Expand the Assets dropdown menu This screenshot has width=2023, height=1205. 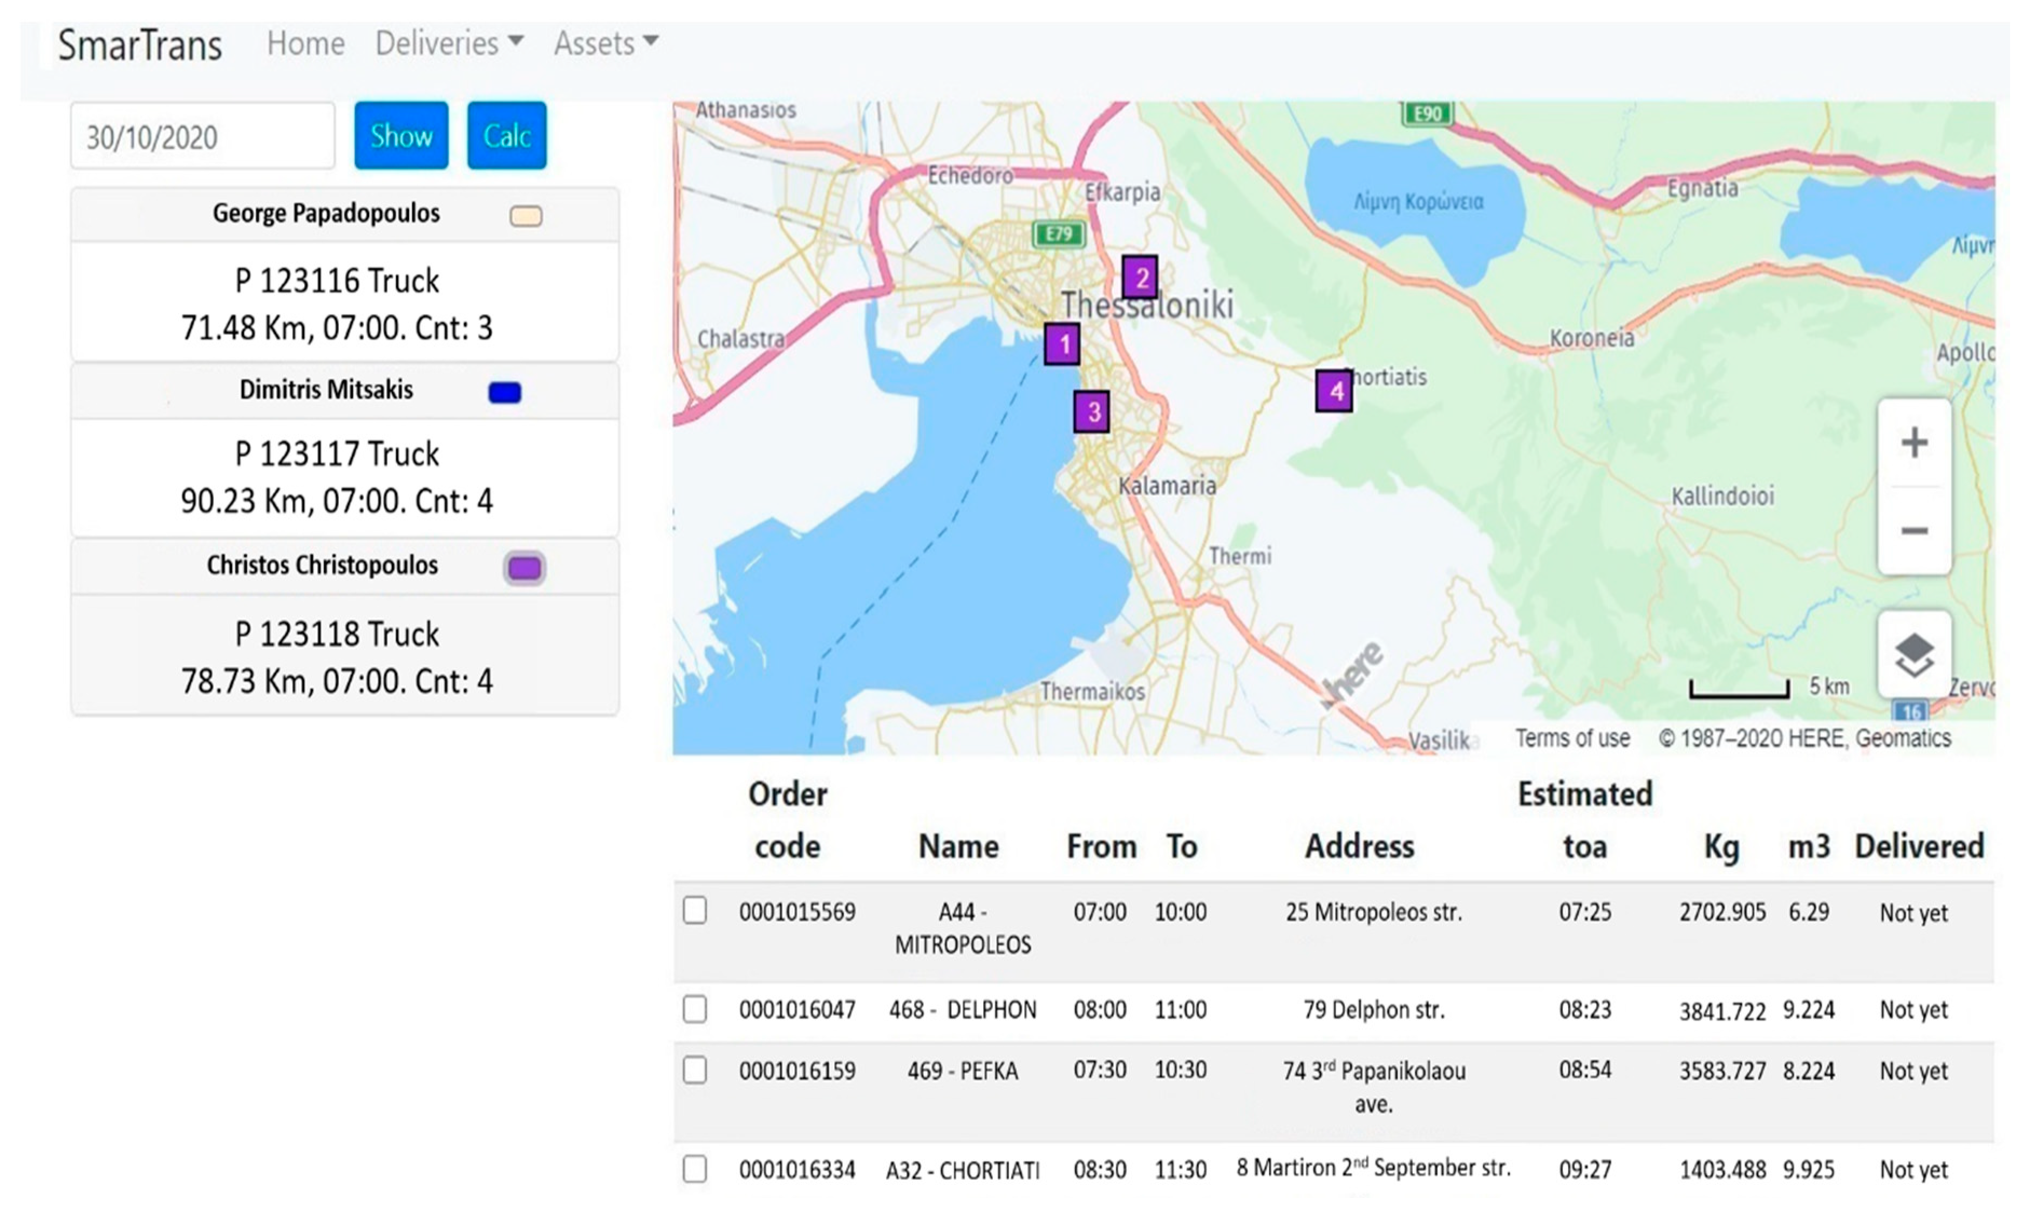tap(605, 43)
